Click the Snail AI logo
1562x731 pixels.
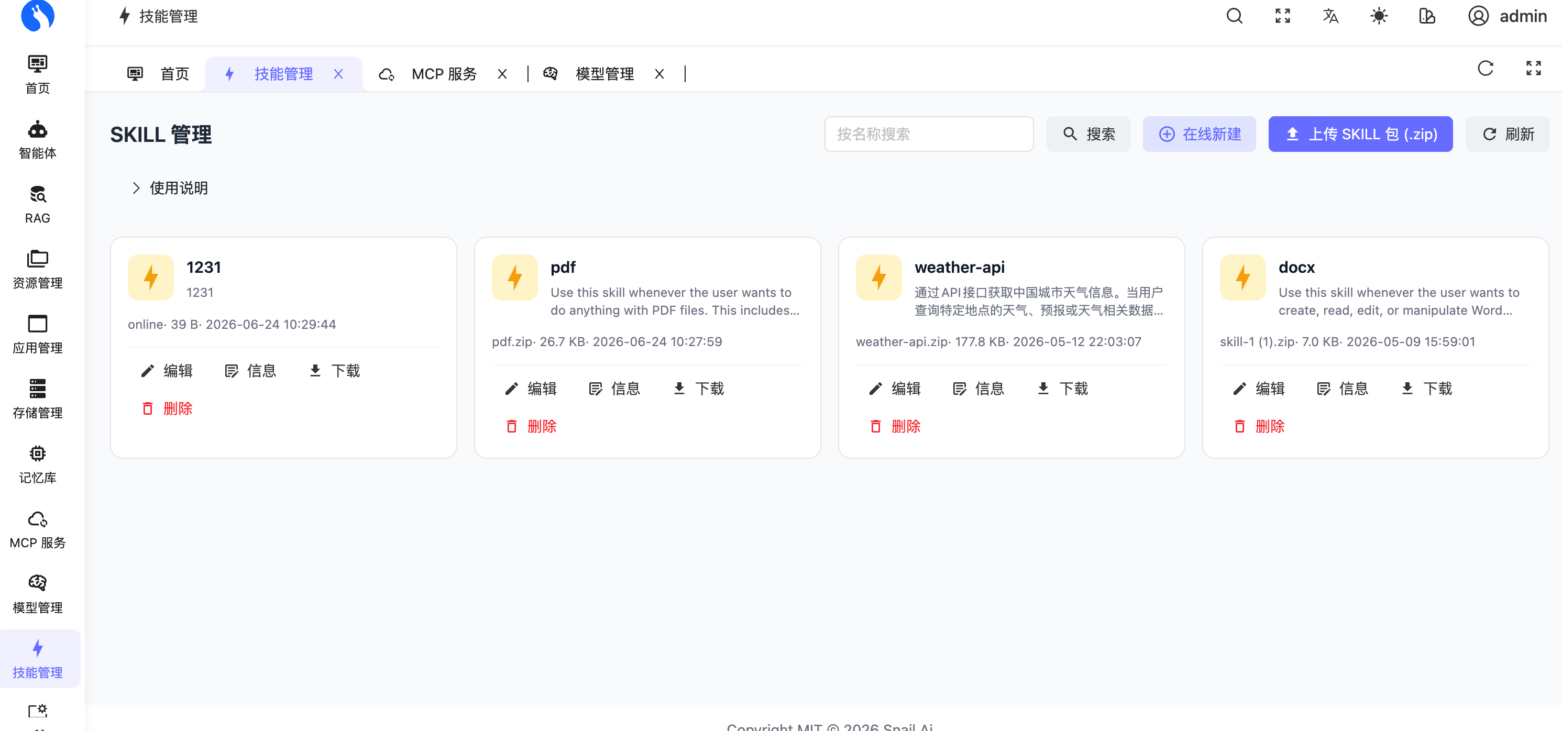[38, 15]
